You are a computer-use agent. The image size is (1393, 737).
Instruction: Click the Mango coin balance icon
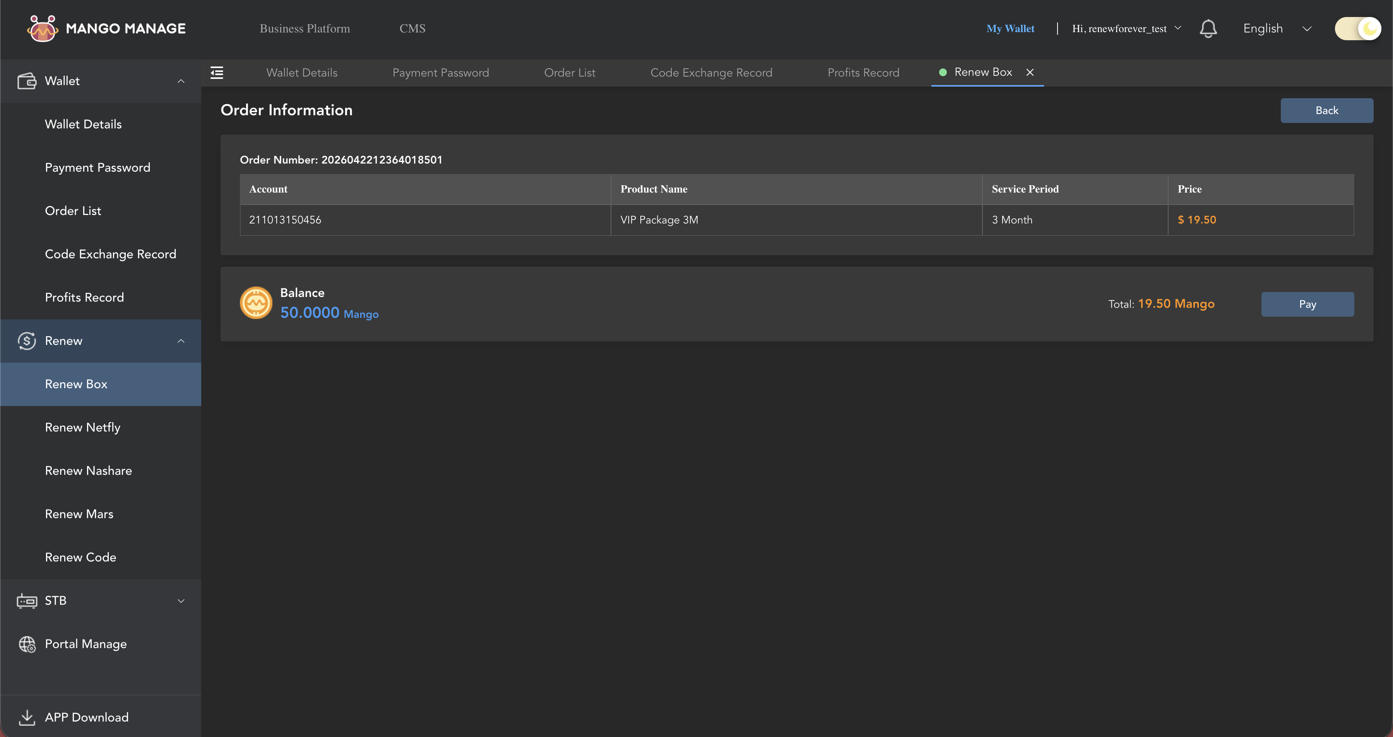pos(256,303)
